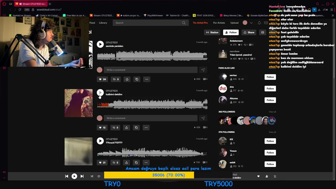Open more options for 'kalbimi deldim'
The image size is (336, 189).
click(146, 128)
